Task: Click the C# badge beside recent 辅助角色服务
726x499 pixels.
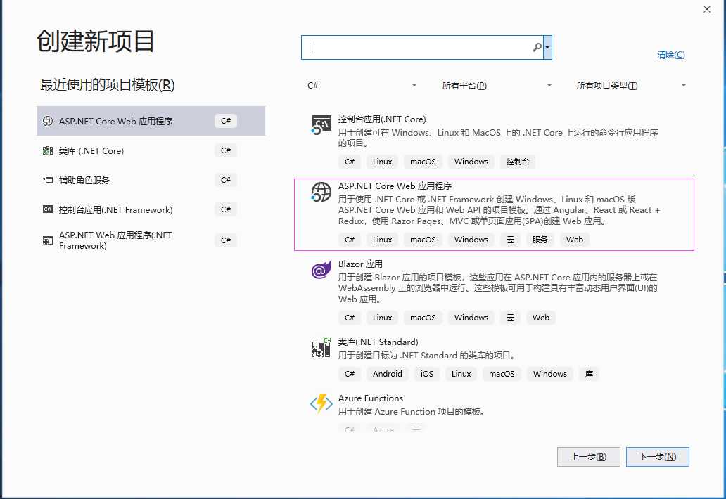Action: [x=226, y=180]
